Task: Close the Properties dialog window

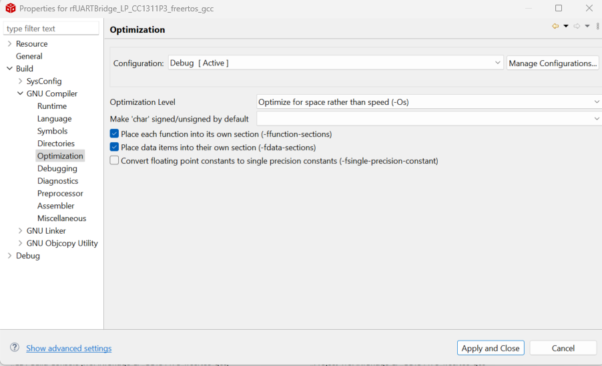Action: pos(589,9)
